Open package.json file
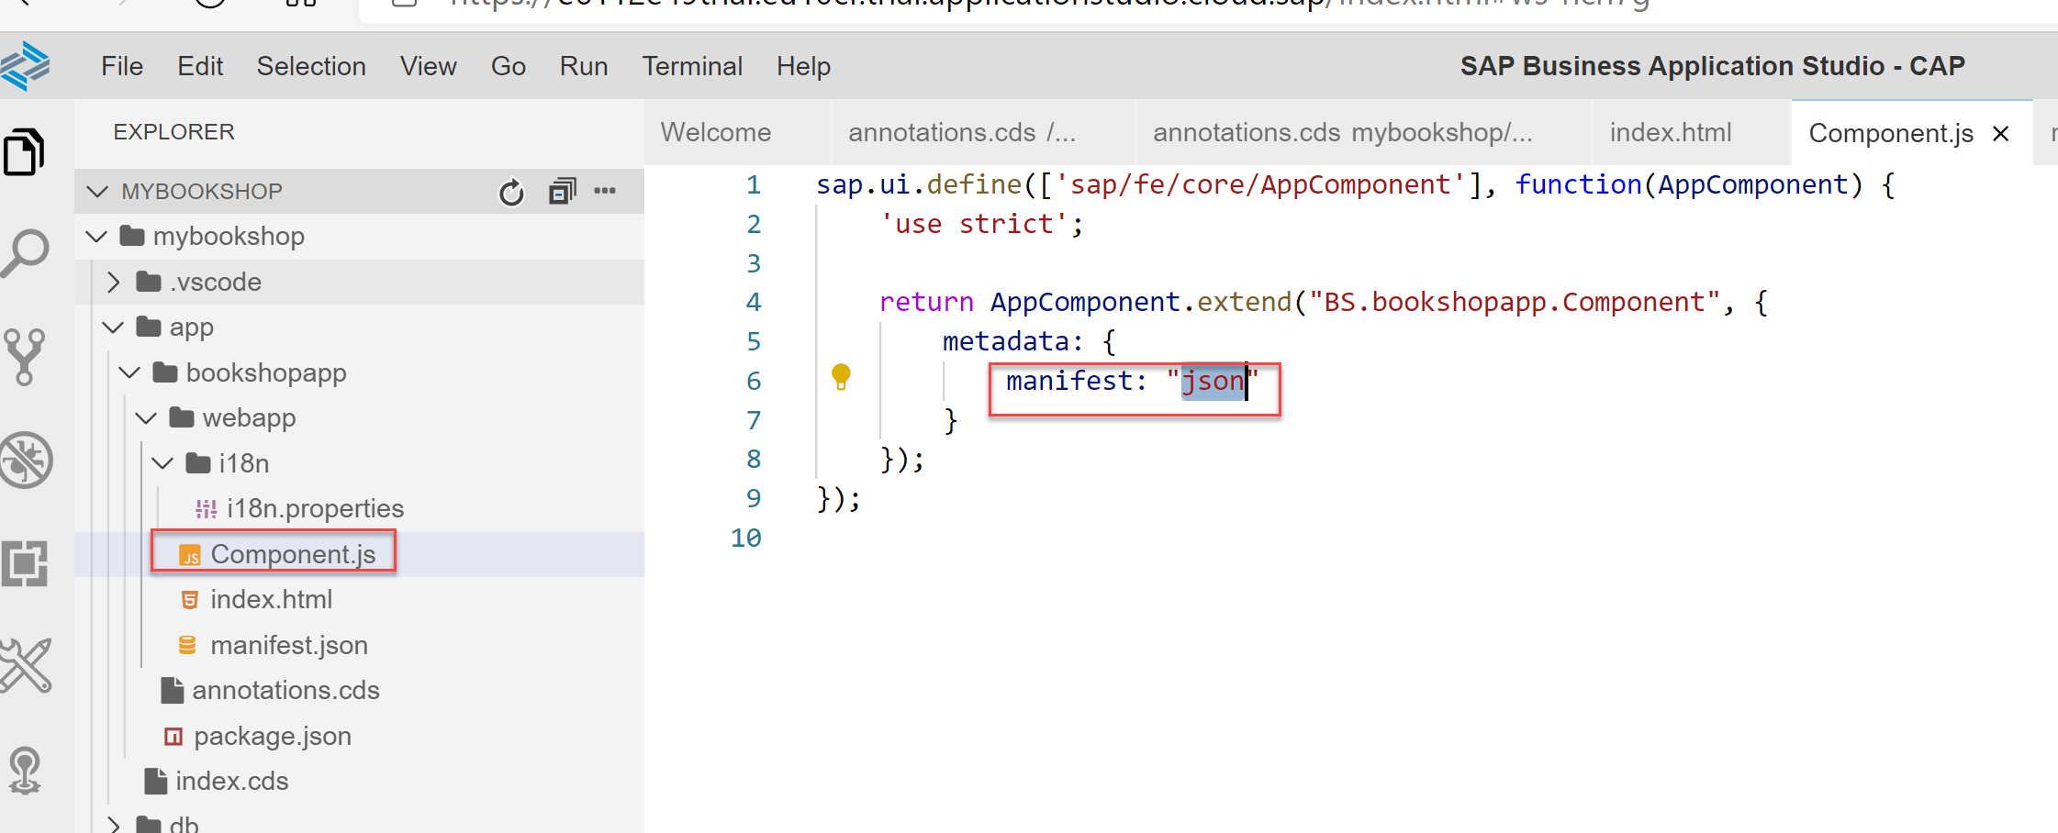2058x833 pixels. pos(272,736)
